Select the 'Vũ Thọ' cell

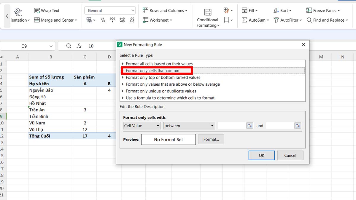(x=51, y=129)
